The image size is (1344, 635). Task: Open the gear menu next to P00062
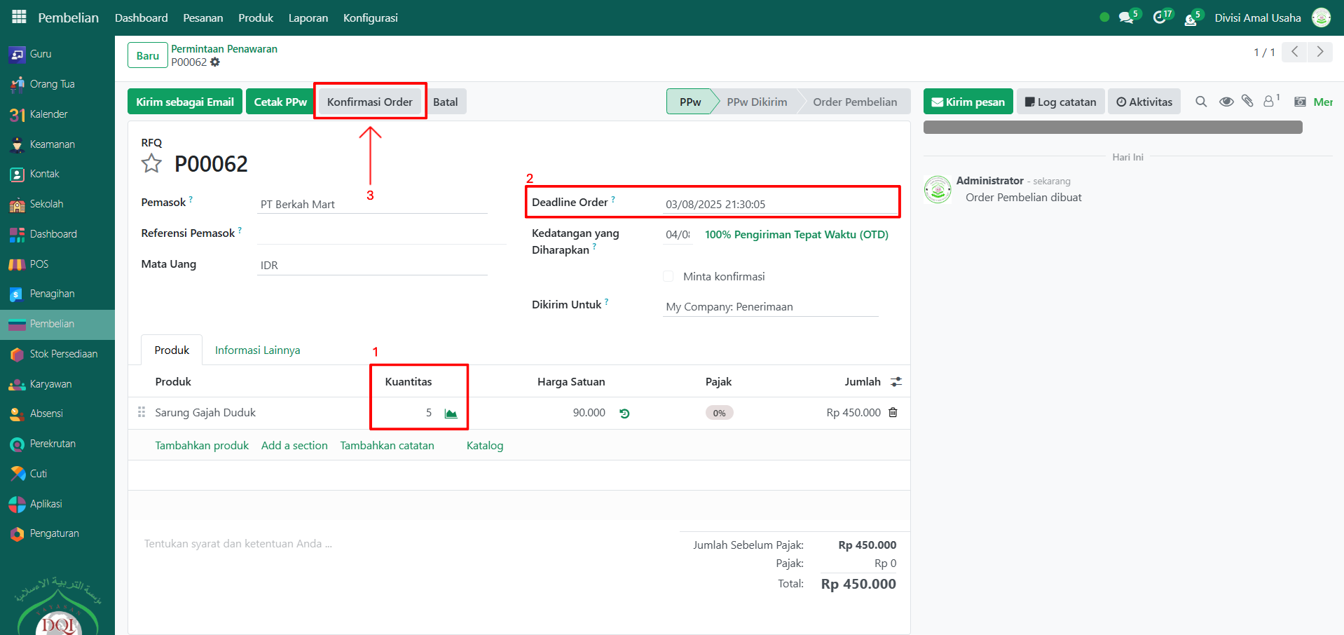click(x=215, y=62)
